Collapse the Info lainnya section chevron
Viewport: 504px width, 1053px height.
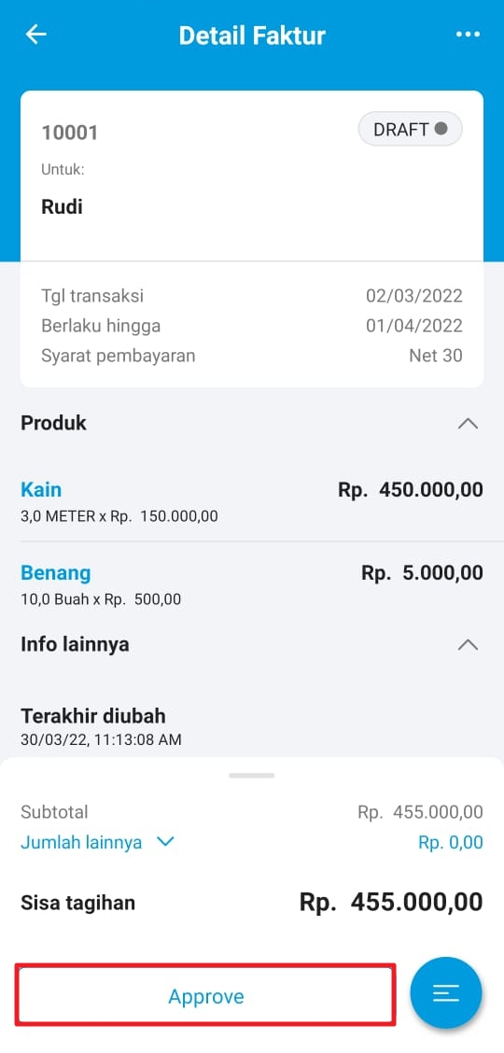click(x=468, y=645)
